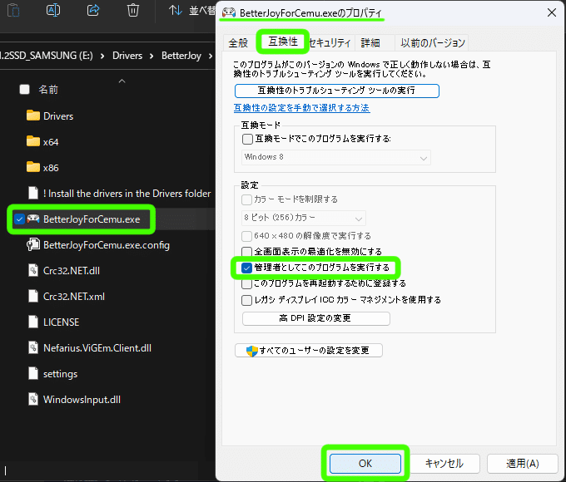The height and width of the screenshot is (482, 566).
Task: Uncheck the BetterJoyForCemu.exe row checkbox
Action: (x=19, y=219)
